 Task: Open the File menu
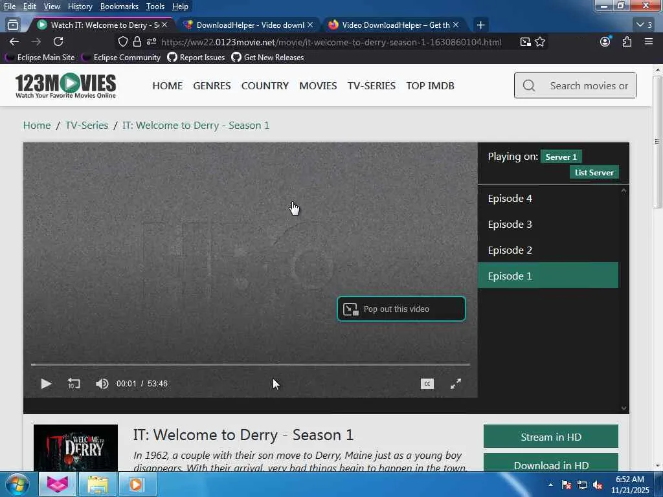click(10, 6)
